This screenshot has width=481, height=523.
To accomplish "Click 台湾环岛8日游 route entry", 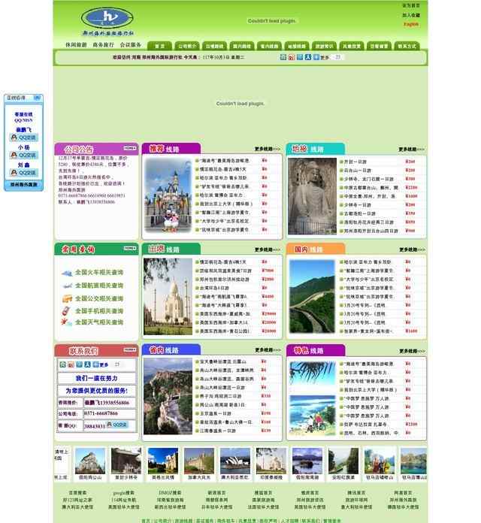I will click(x=214, y=288).
